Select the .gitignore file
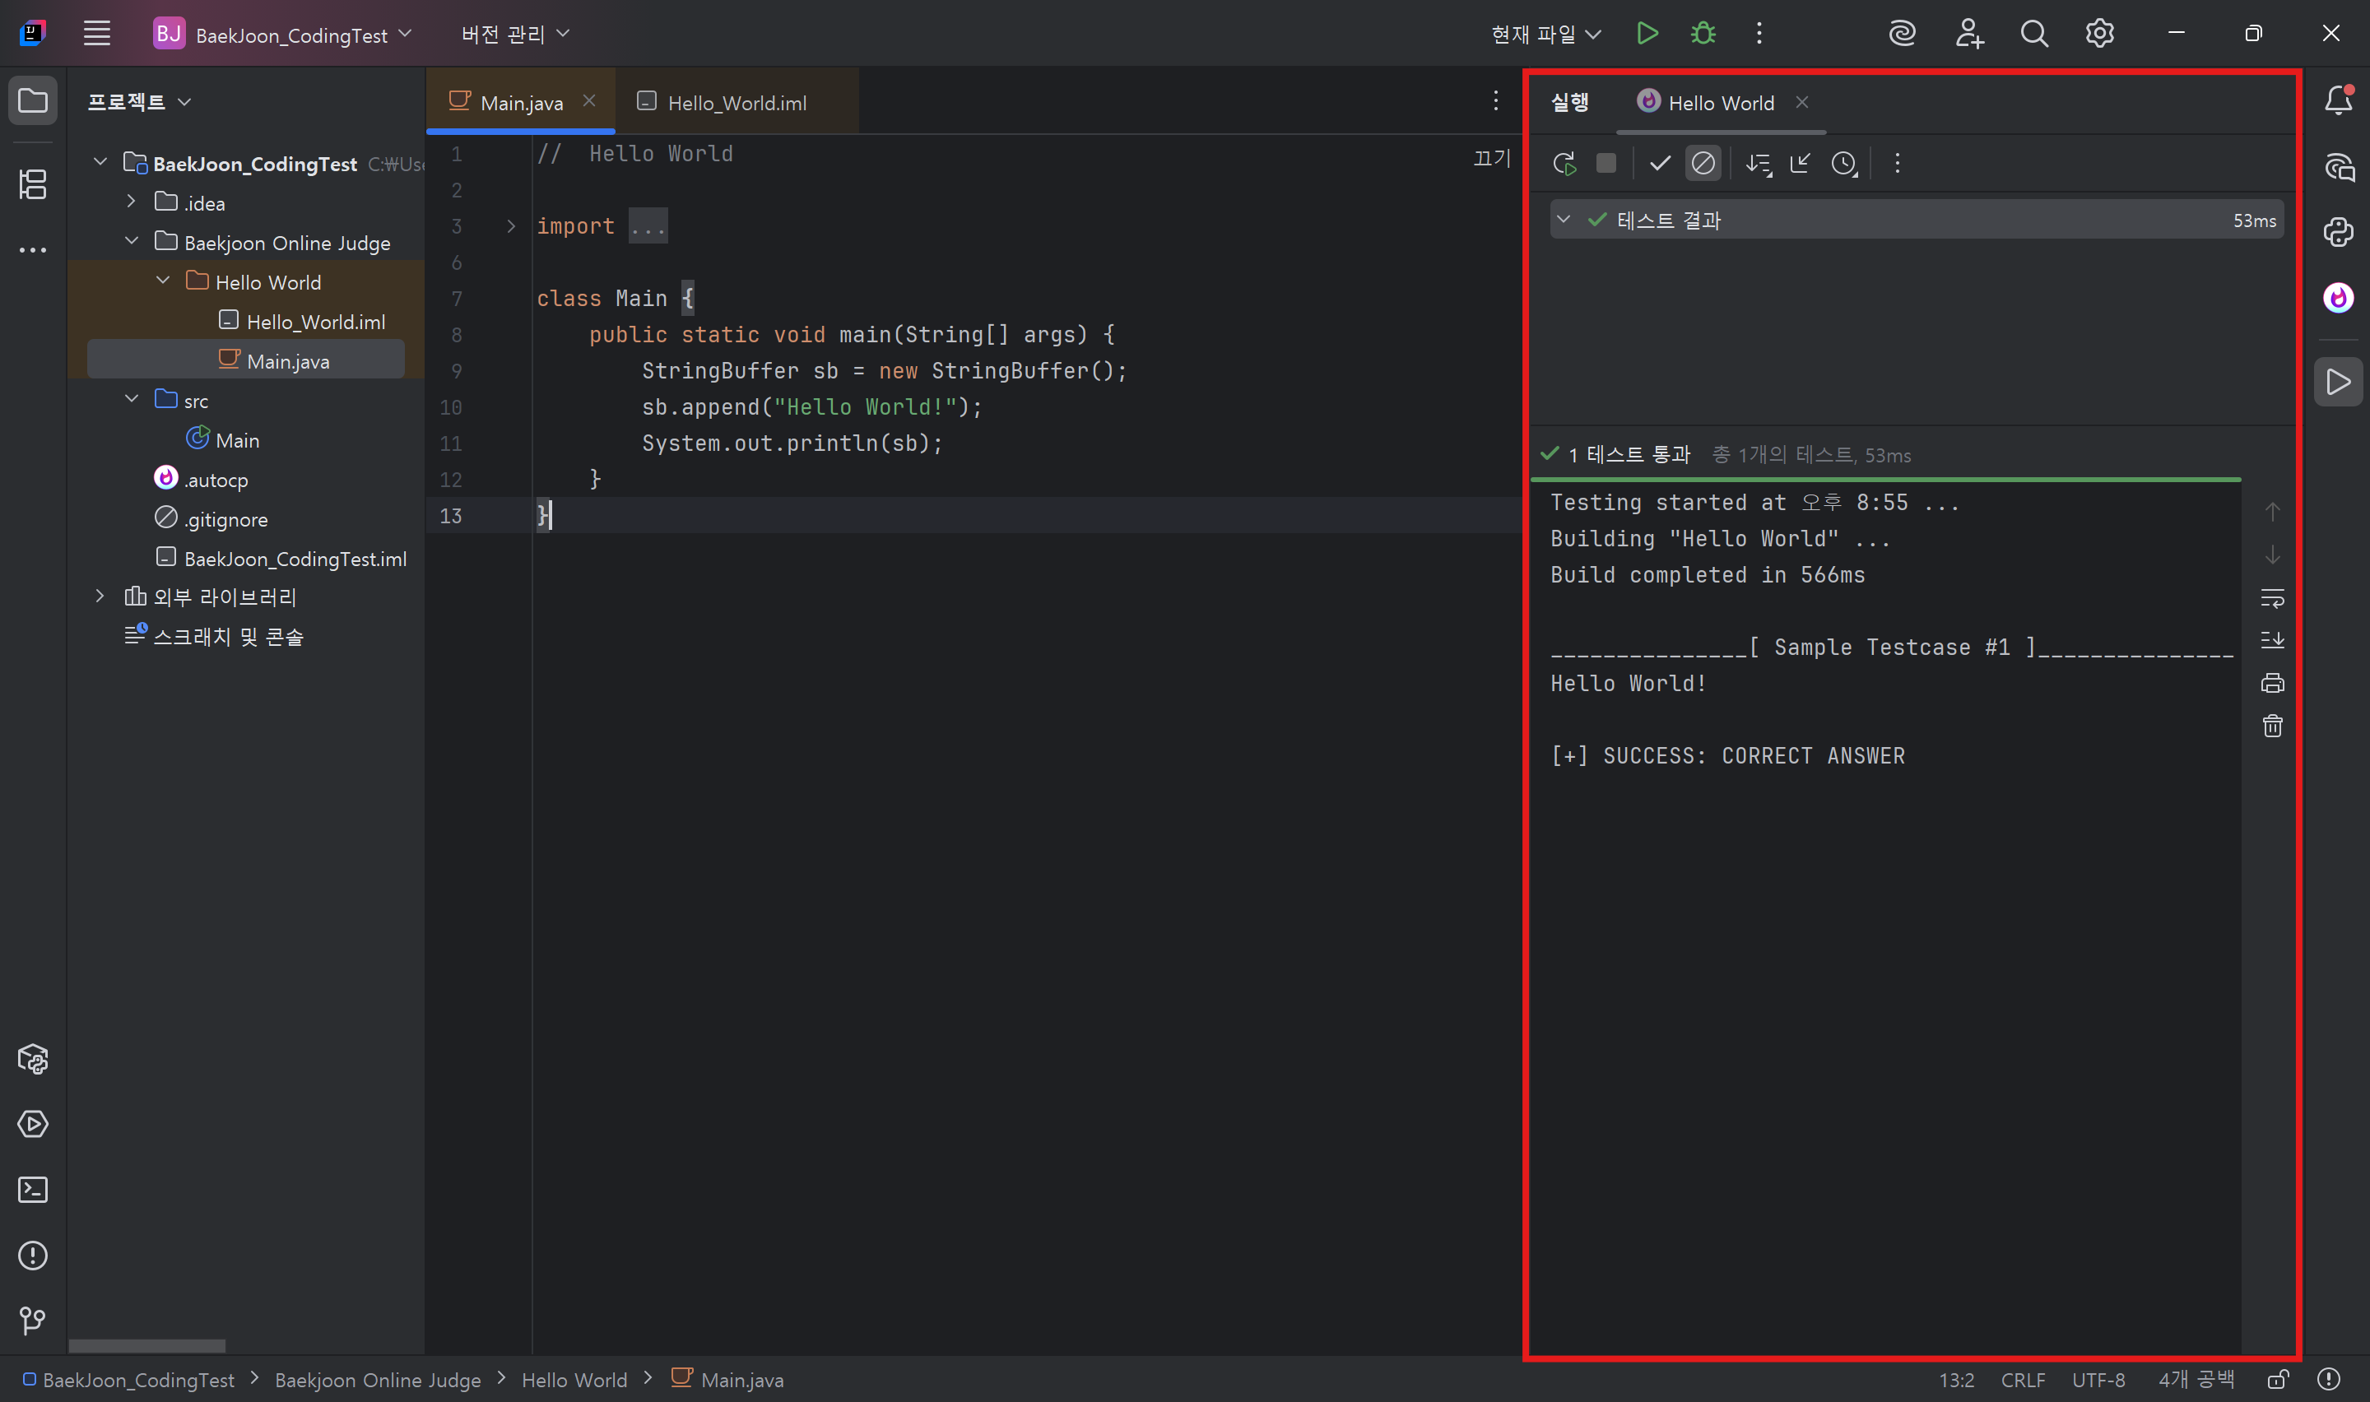This screenshot has width=2370, height=1402. click(211, 518)
